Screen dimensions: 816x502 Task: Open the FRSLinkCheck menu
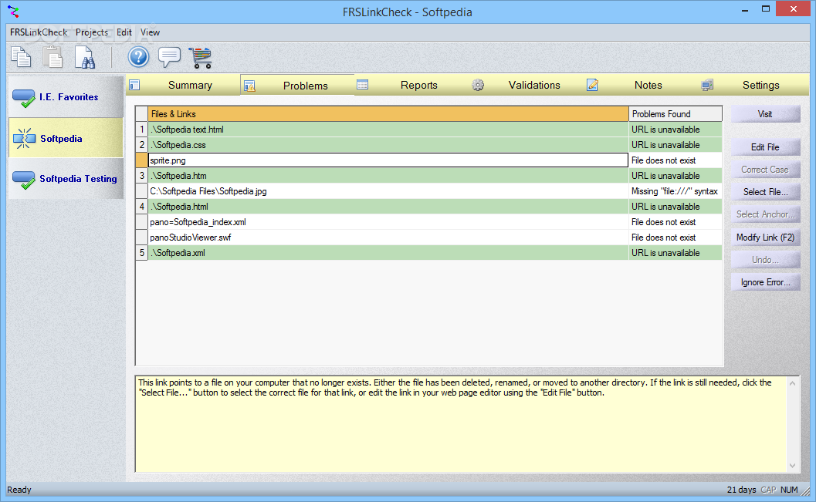pyautogui.click(x=39, y=32)
